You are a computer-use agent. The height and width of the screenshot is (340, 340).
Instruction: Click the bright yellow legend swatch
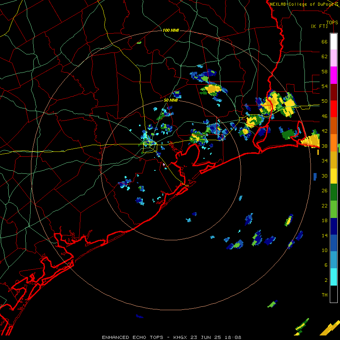[334, 176]
